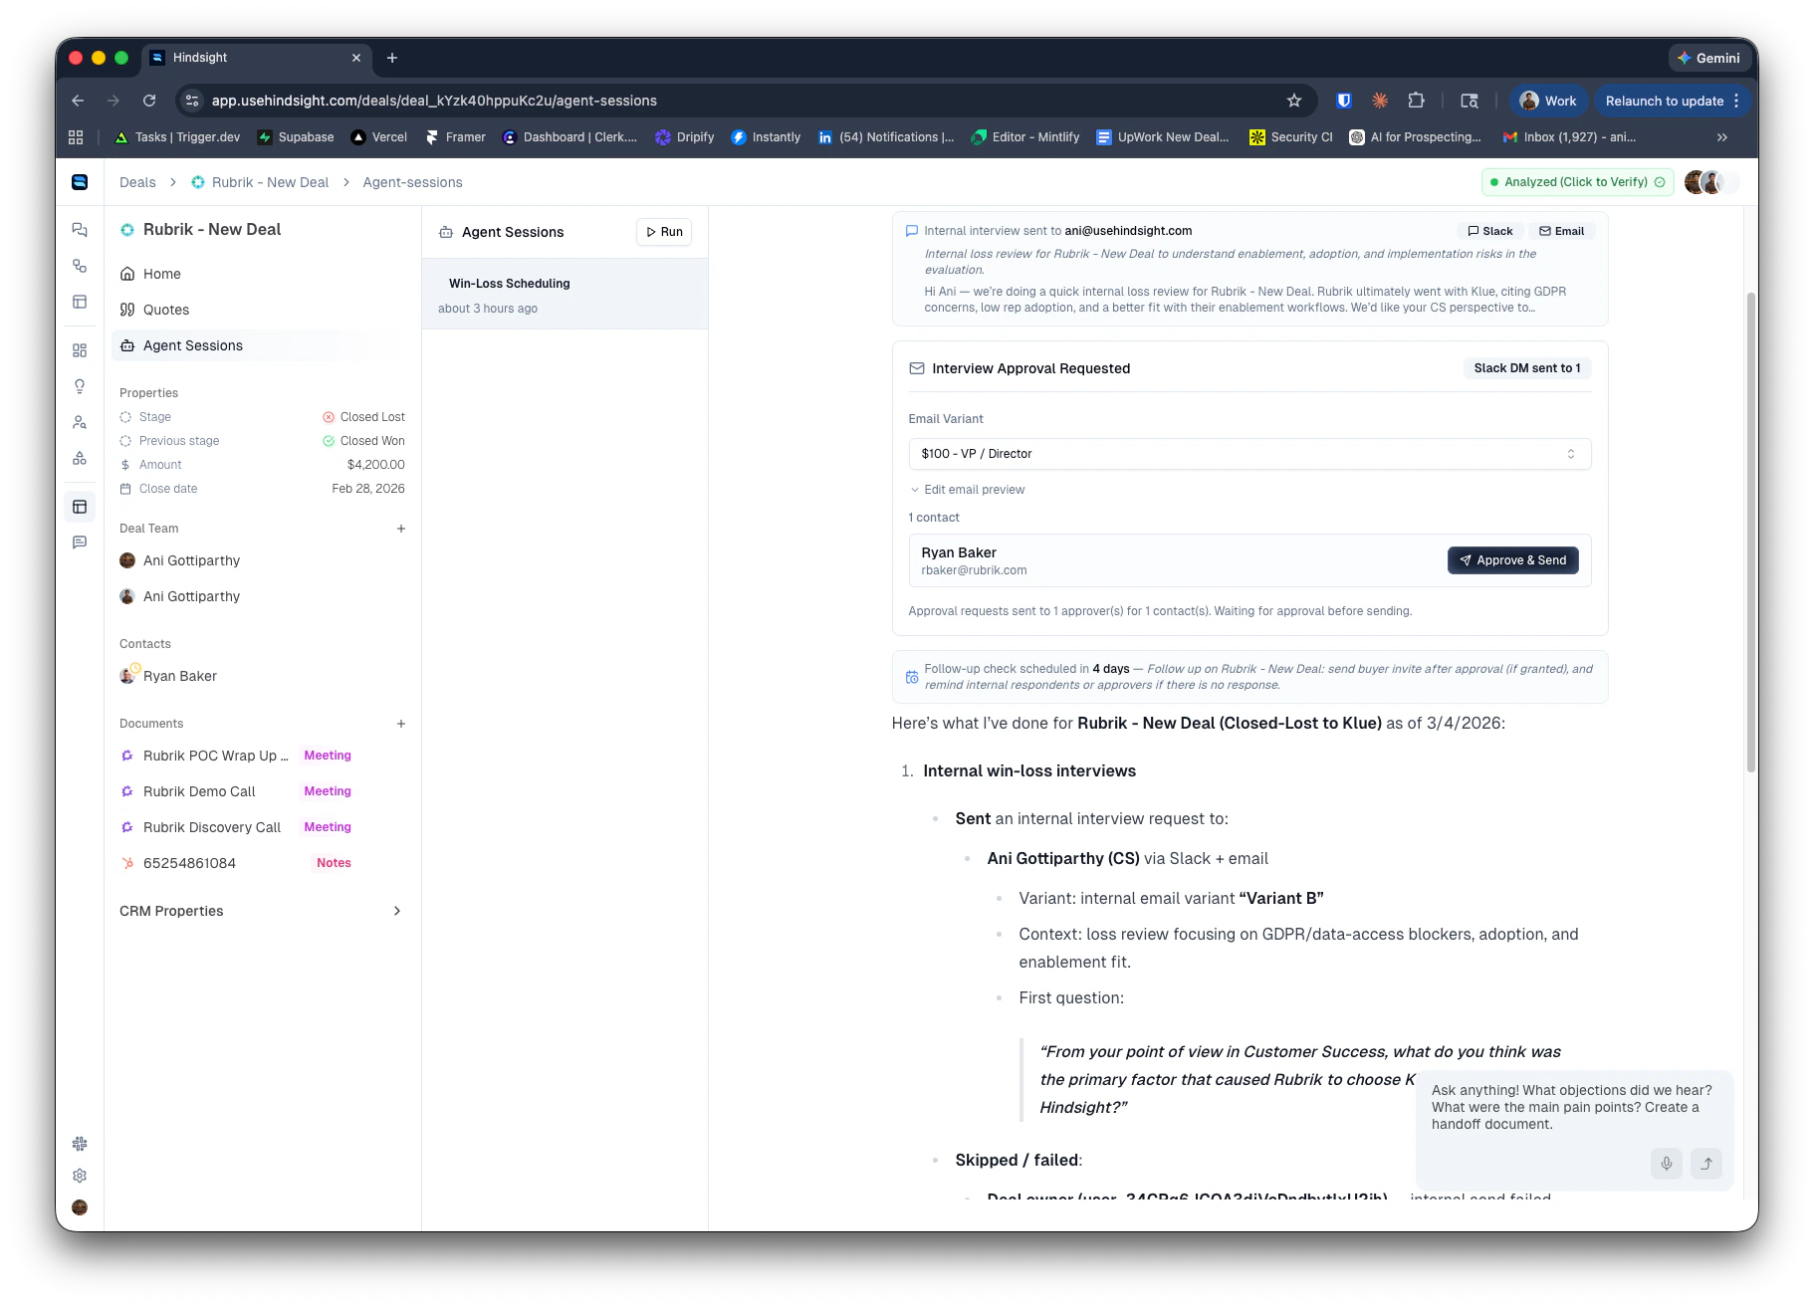This screenshot has width=1814, height=1305.
Task: Expand CRM Properties section
Action: (261, 911)
